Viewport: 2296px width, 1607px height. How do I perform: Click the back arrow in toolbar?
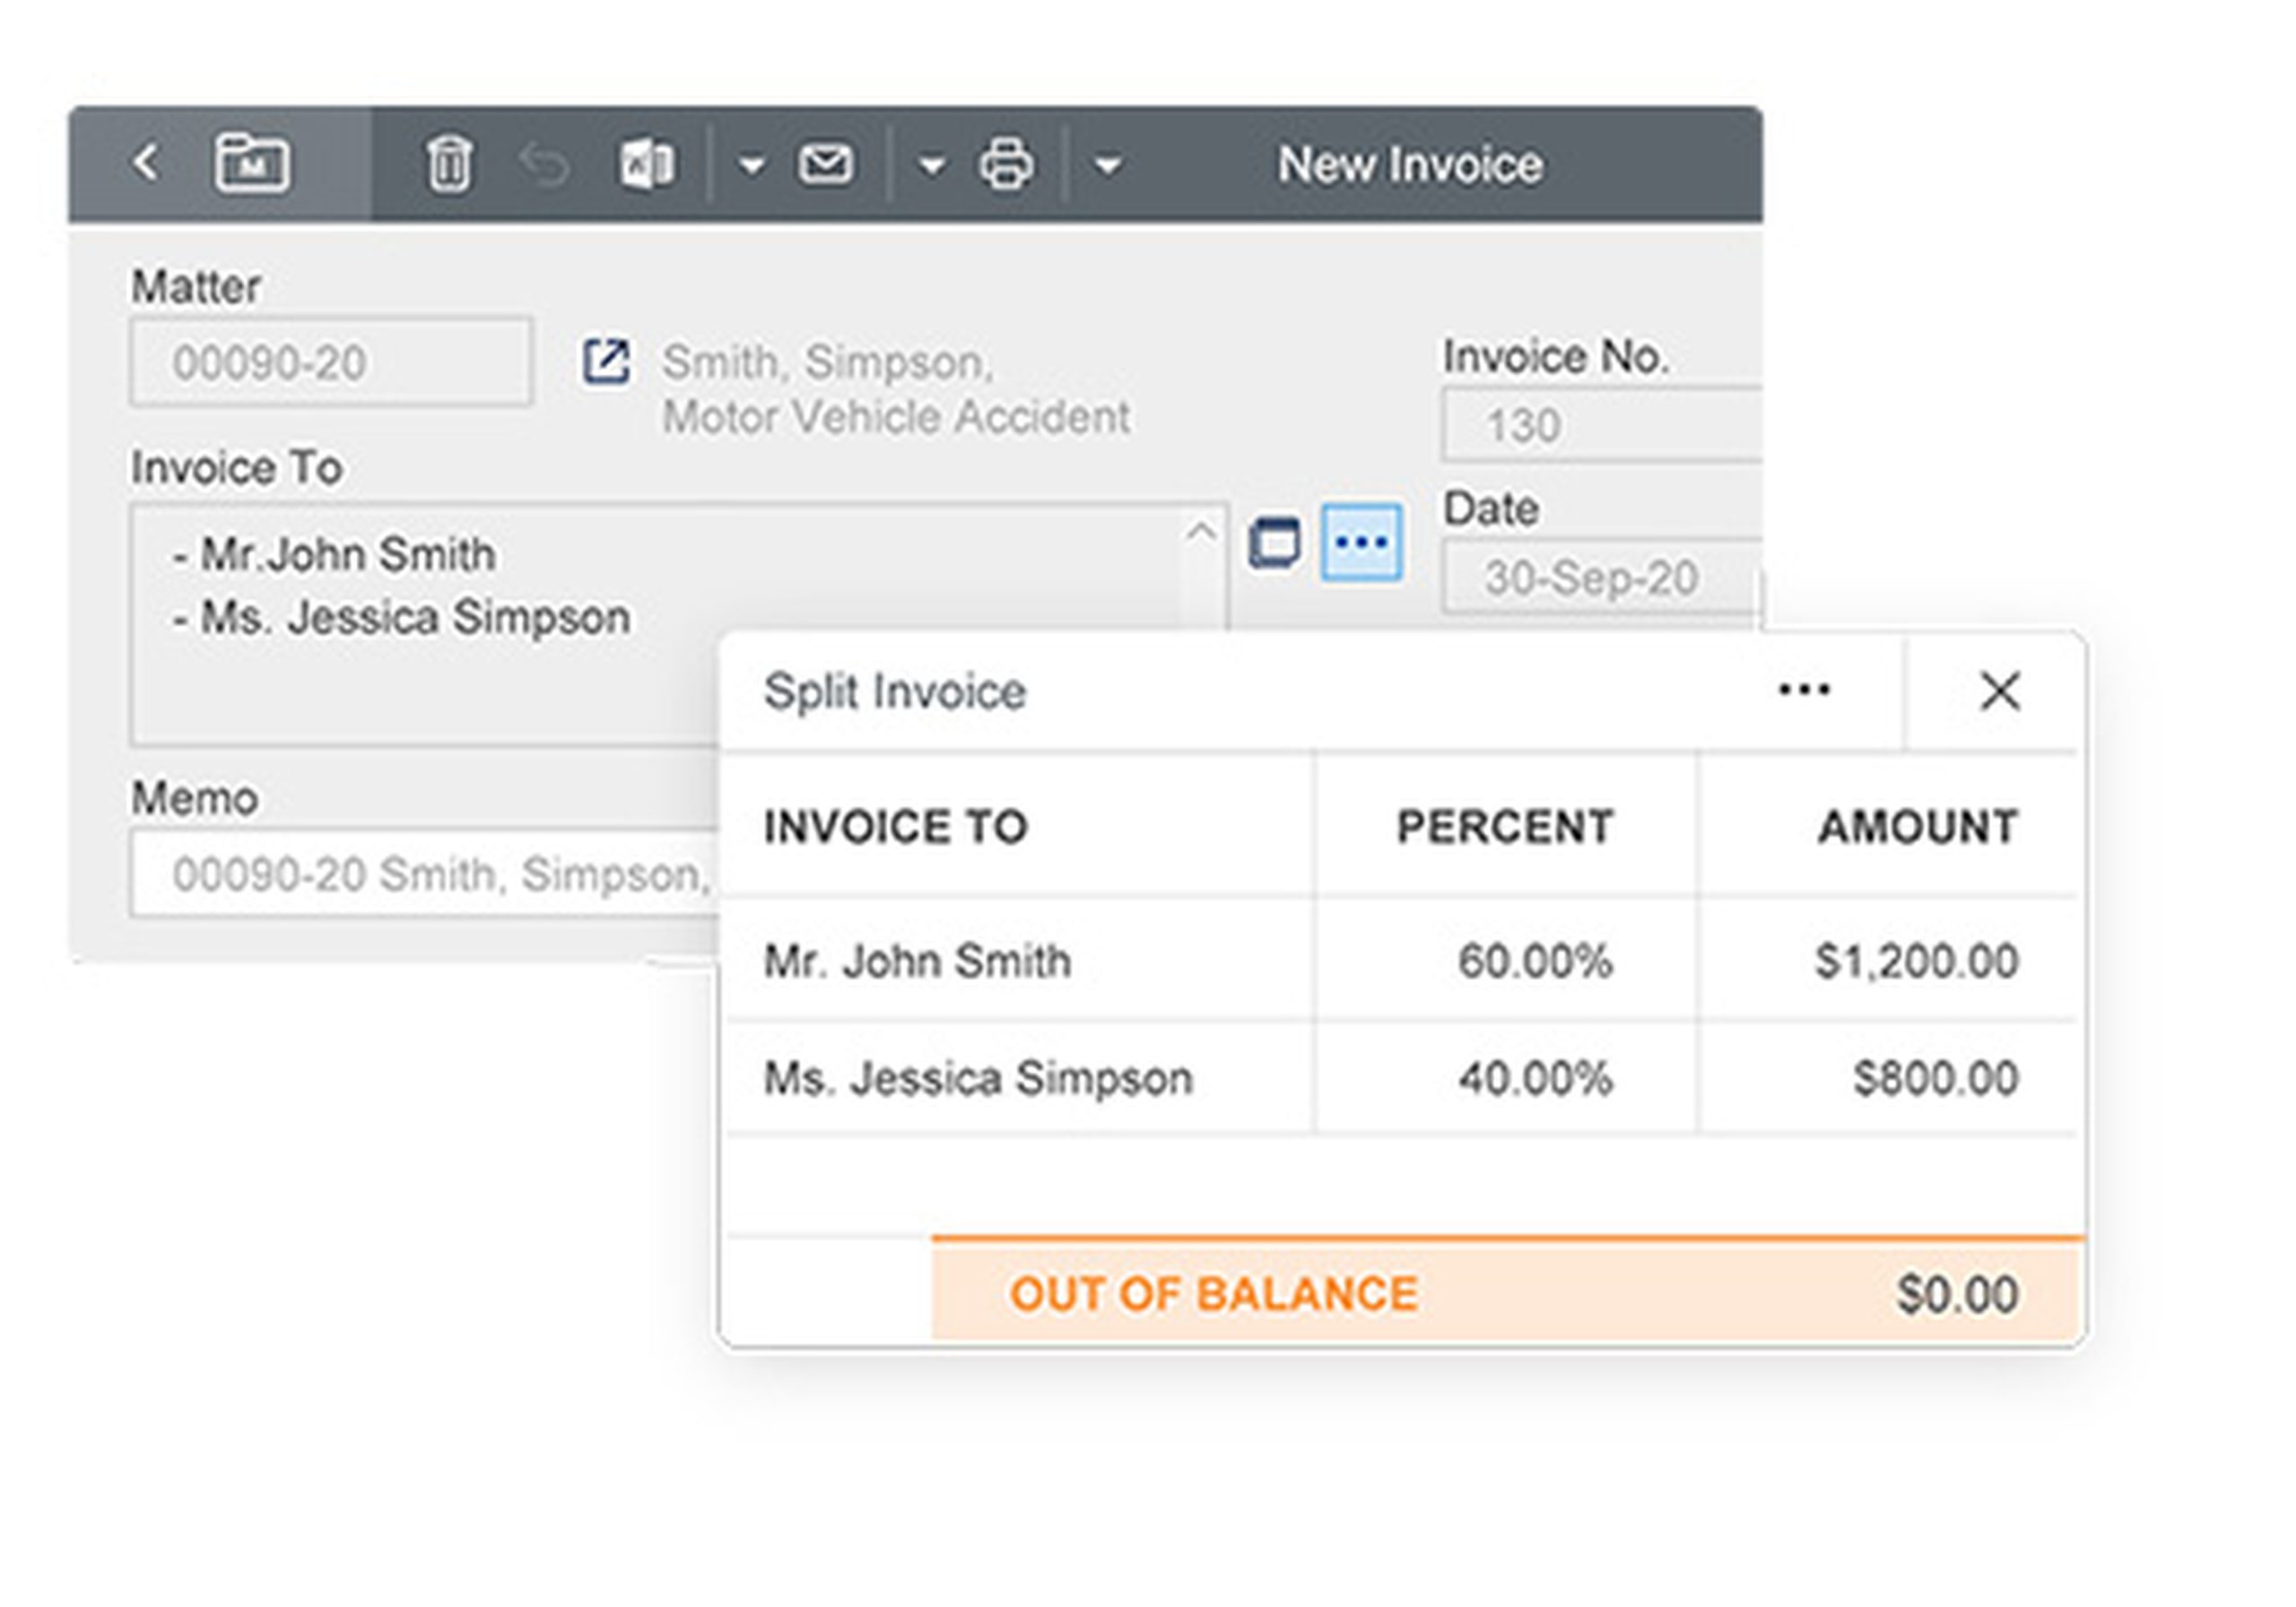146,162
